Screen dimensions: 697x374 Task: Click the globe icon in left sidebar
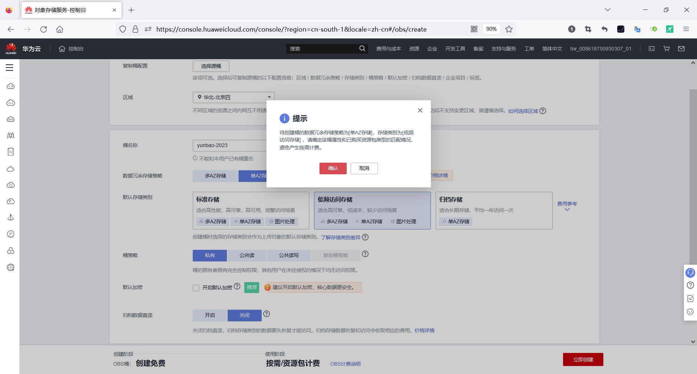tap(11, 268)
